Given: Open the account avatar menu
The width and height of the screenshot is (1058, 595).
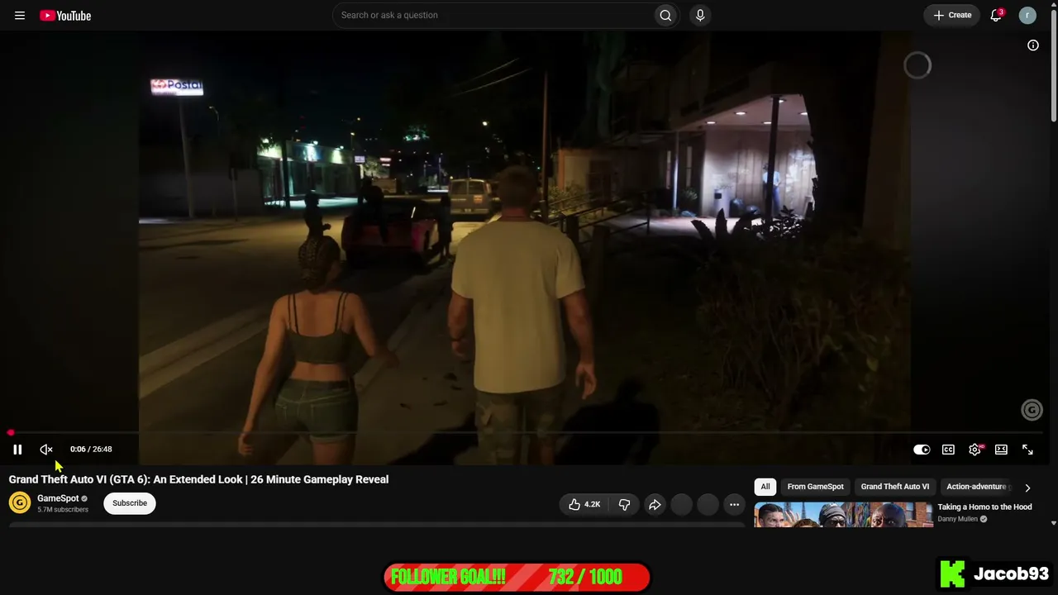Looking at the screenshot, I should [x=1027, y=15].
